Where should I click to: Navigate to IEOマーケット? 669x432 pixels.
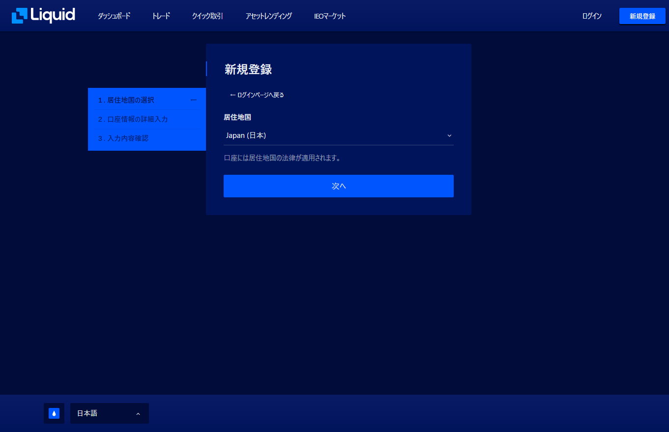[x=330, y=16]
